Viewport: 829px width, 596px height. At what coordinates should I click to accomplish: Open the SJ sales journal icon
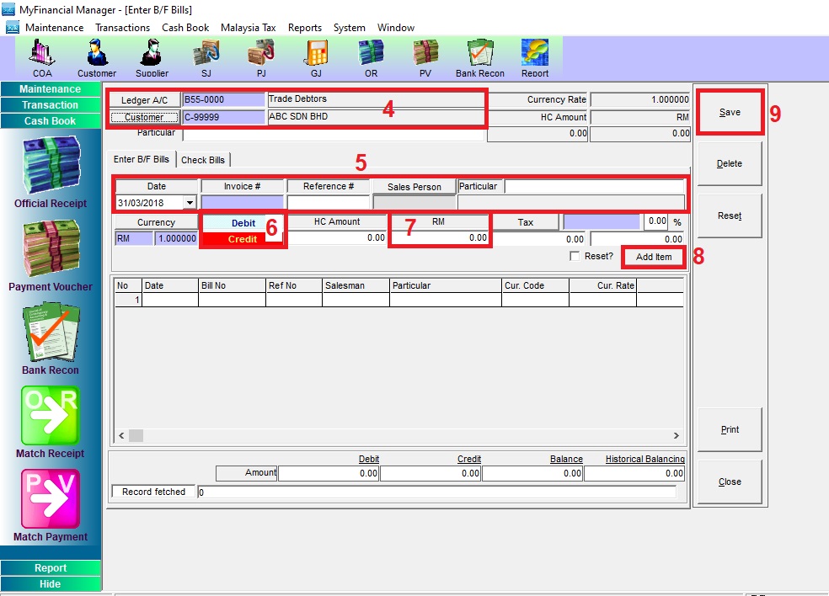pyautogui.click(x=206, y=57)
